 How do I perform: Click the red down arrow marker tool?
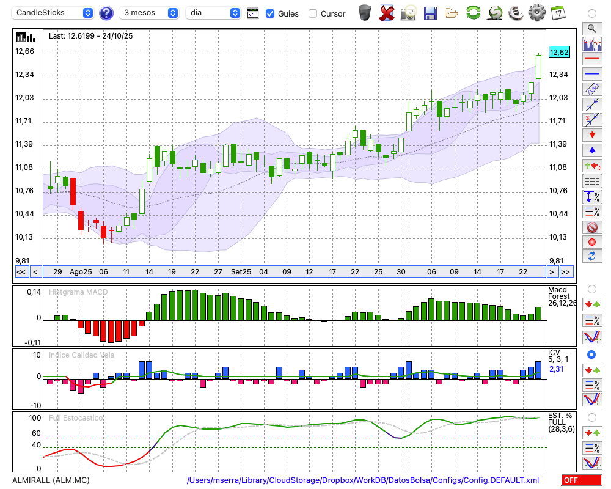click(592, 135)
